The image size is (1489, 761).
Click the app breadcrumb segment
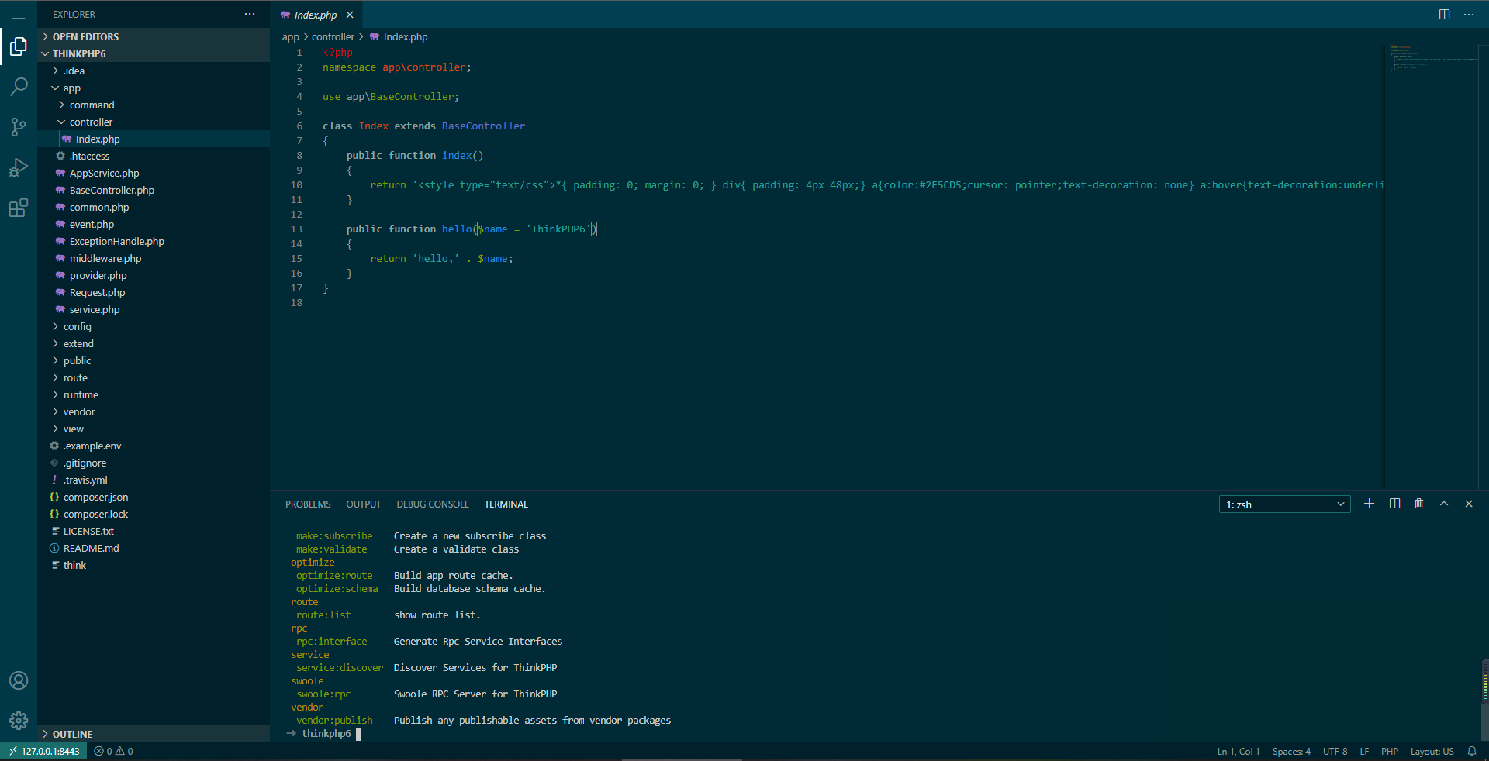pyautogui.click(x=291, y=36)
